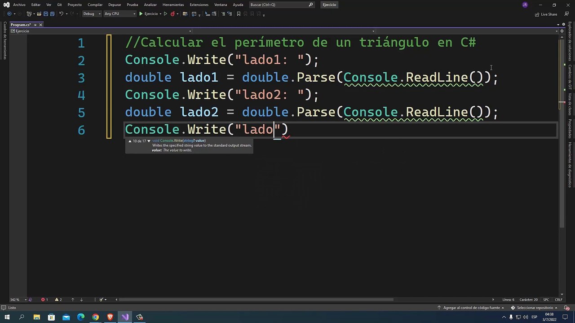Open the Editar menu
This screenshot has height=323, width=575.
coord(36,4)
